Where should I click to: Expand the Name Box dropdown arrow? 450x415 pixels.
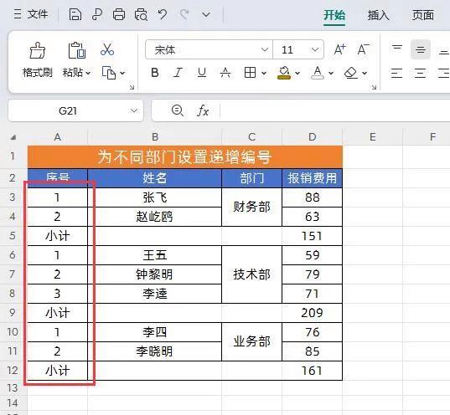[134, 110]
